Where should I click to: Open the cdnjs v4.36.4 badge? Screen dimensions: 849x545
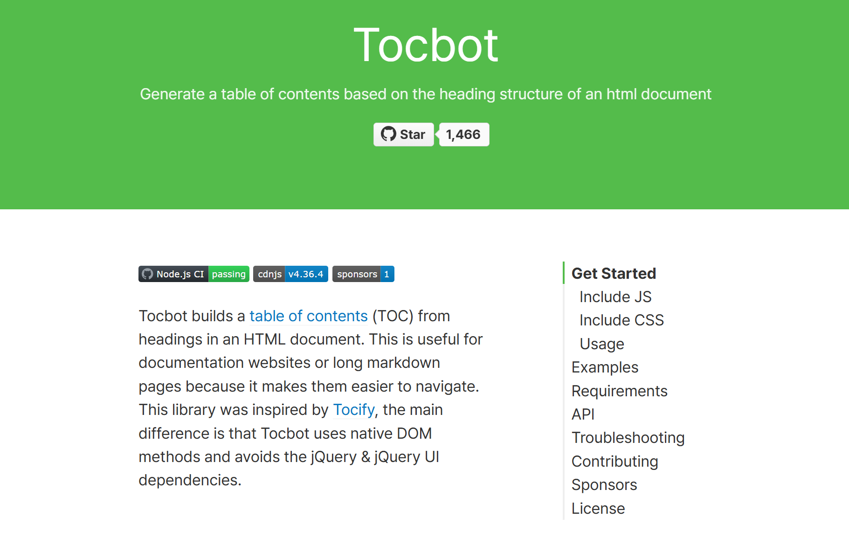tap(290, 274)
